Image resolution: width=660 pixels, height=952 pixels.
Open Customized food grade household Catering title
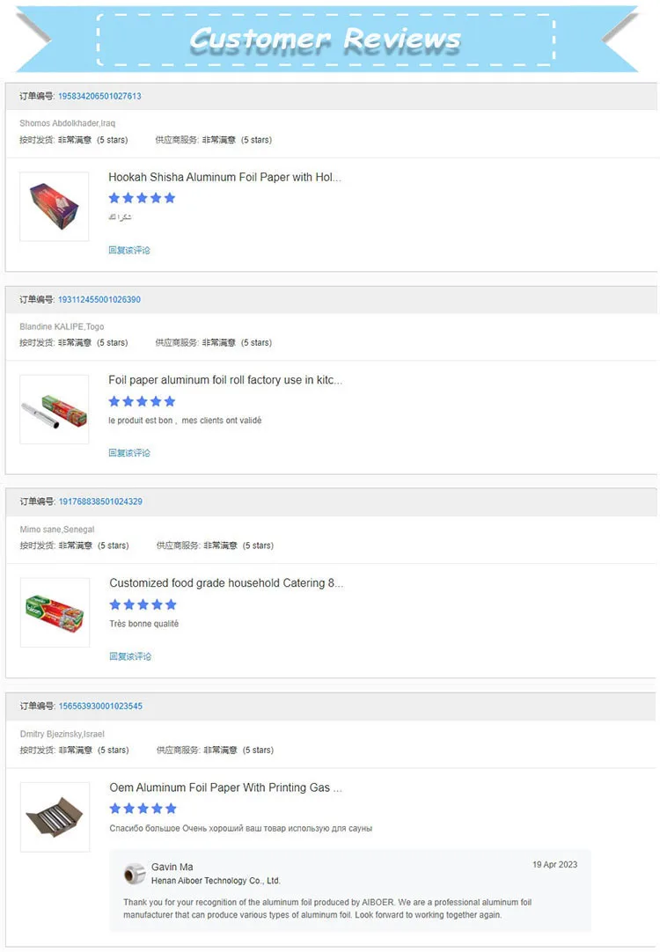[226, 582]
